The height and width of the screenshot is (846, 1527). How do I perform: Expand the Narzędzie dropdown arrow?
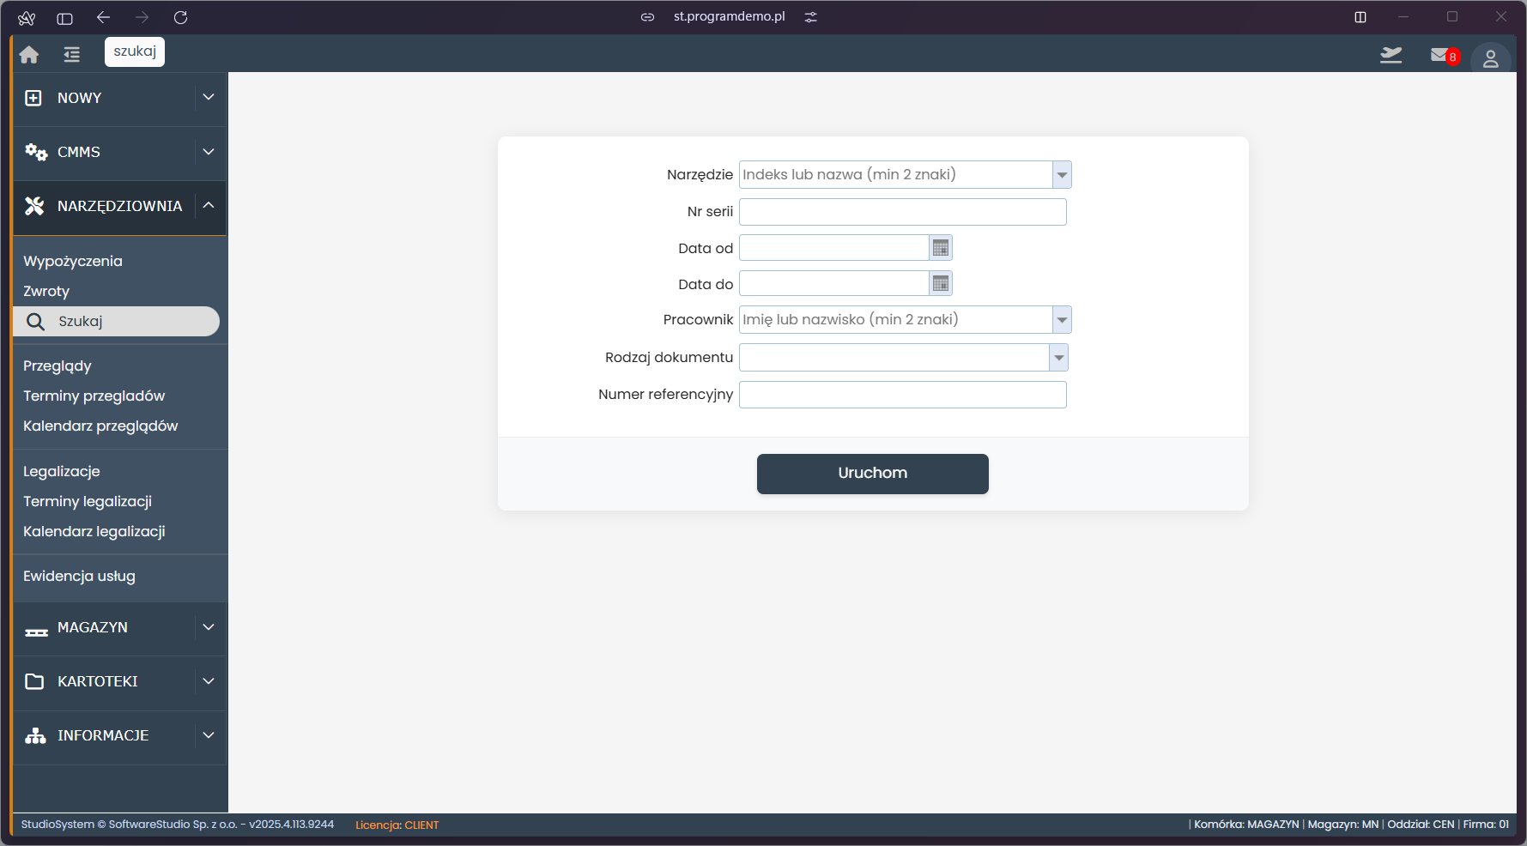[1062, 175]
